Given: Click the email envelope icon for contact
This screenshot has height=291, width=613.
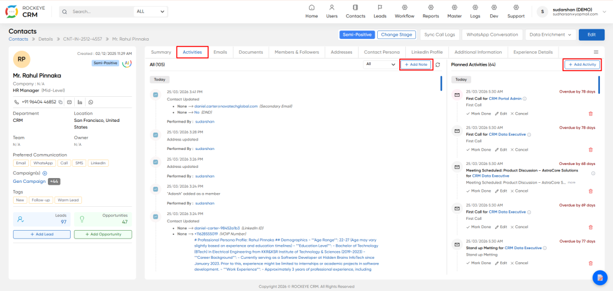Looking at the screenshot, I should 69,102.
